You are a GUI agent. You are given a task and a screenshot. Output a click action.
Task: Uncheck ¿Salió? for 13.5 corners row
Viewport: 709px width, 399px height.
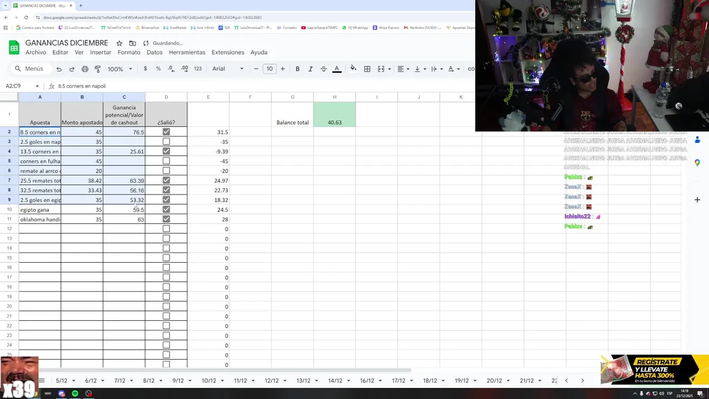click(166, 151)
